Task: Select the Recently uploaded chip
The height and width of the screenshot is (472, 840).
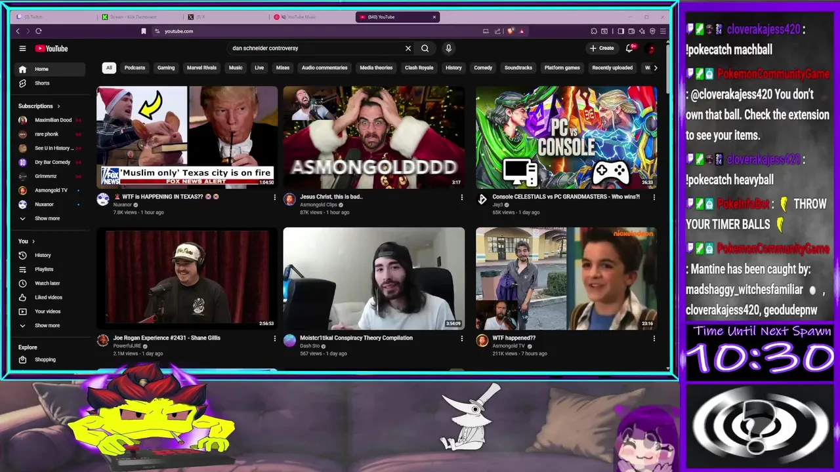Action: coord(612,68)
